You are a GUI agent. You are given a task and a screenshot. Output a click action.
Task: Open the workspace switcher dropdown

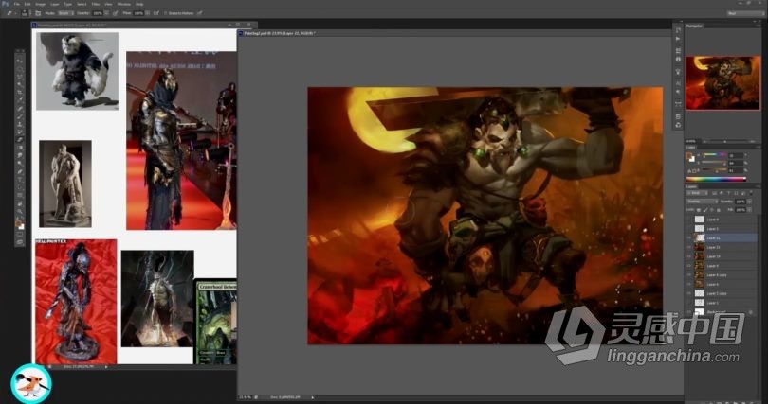746,13
